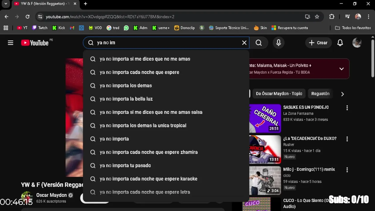The image size is (375, 211).
Task: Open the Recupera tu cuenta bookmark
Action: pyautogui.click(x=289, y=28)
